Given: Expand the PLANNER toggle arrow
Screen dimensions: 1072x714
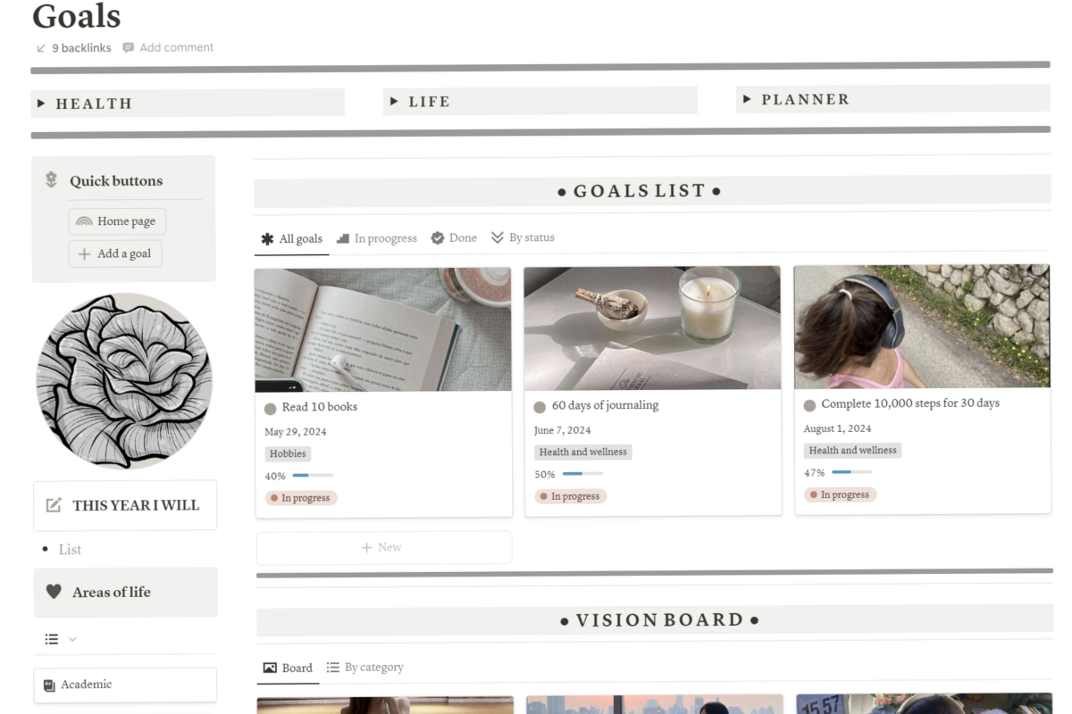Looking at the screenshot, I should [747, 99].
